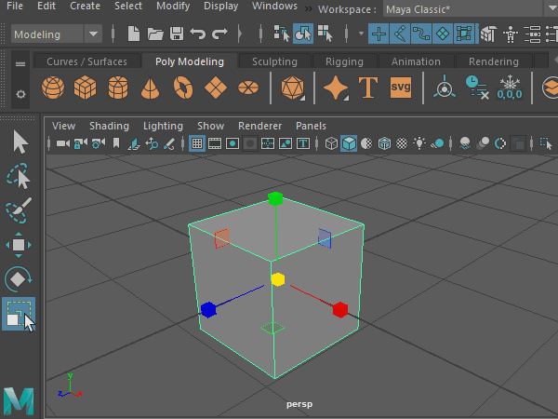Click the polygon Type text tool
This screenshot has height=419, width=558.
point(368,88)
